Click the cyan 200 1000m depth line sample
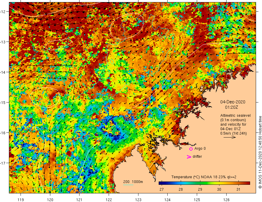This screenshot has height=202, width=262. tap(128, 185)
